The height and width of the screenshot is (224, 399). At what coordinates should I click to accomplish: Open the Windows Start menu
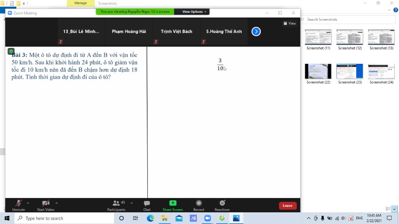click(x=7, y=218)
